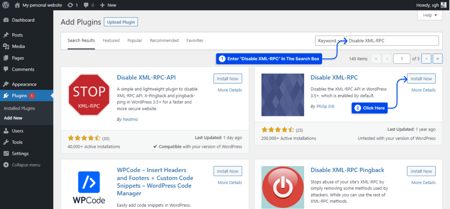Viewport: 450px width, 209px height.
Task: Switch to the Favorites tab
Action: click(195, 41)
